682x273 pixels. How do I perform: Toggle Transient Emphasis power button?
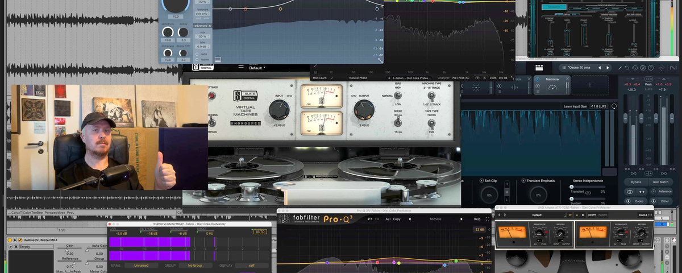point(523,181)
